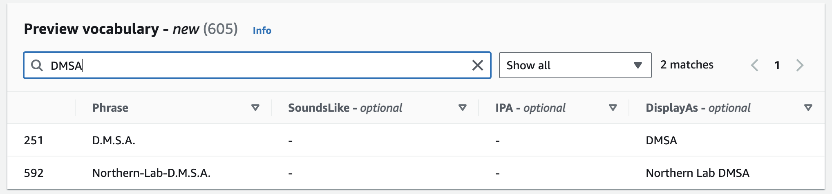The width and height of the screenshot is (832, 194).
Task: Select the D.M.S.A. phrase cell
Action: (114, 140)
